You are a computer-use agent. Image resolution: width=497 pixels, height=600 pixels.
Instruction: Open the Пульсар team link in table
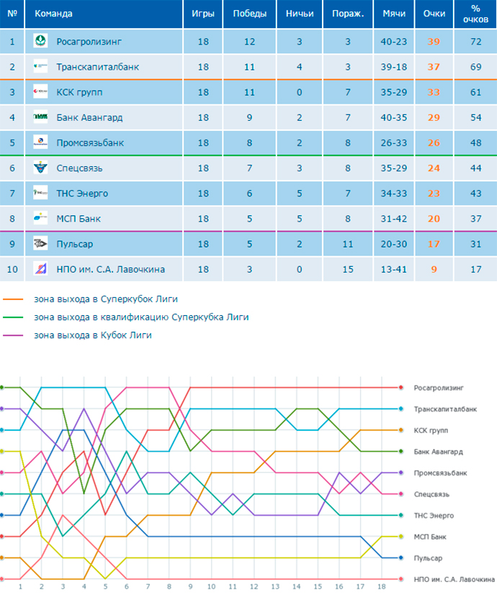[x=74, y=244]
